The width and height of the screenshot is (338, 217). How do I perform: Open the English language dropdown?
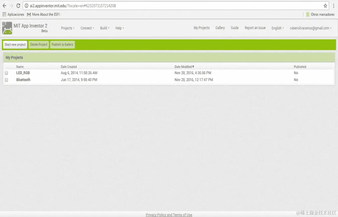(x=278, y=28)
